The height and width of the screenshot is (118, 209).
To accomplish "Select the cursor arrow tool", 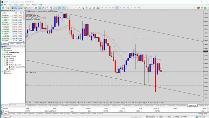I will [x=64, y=8].
